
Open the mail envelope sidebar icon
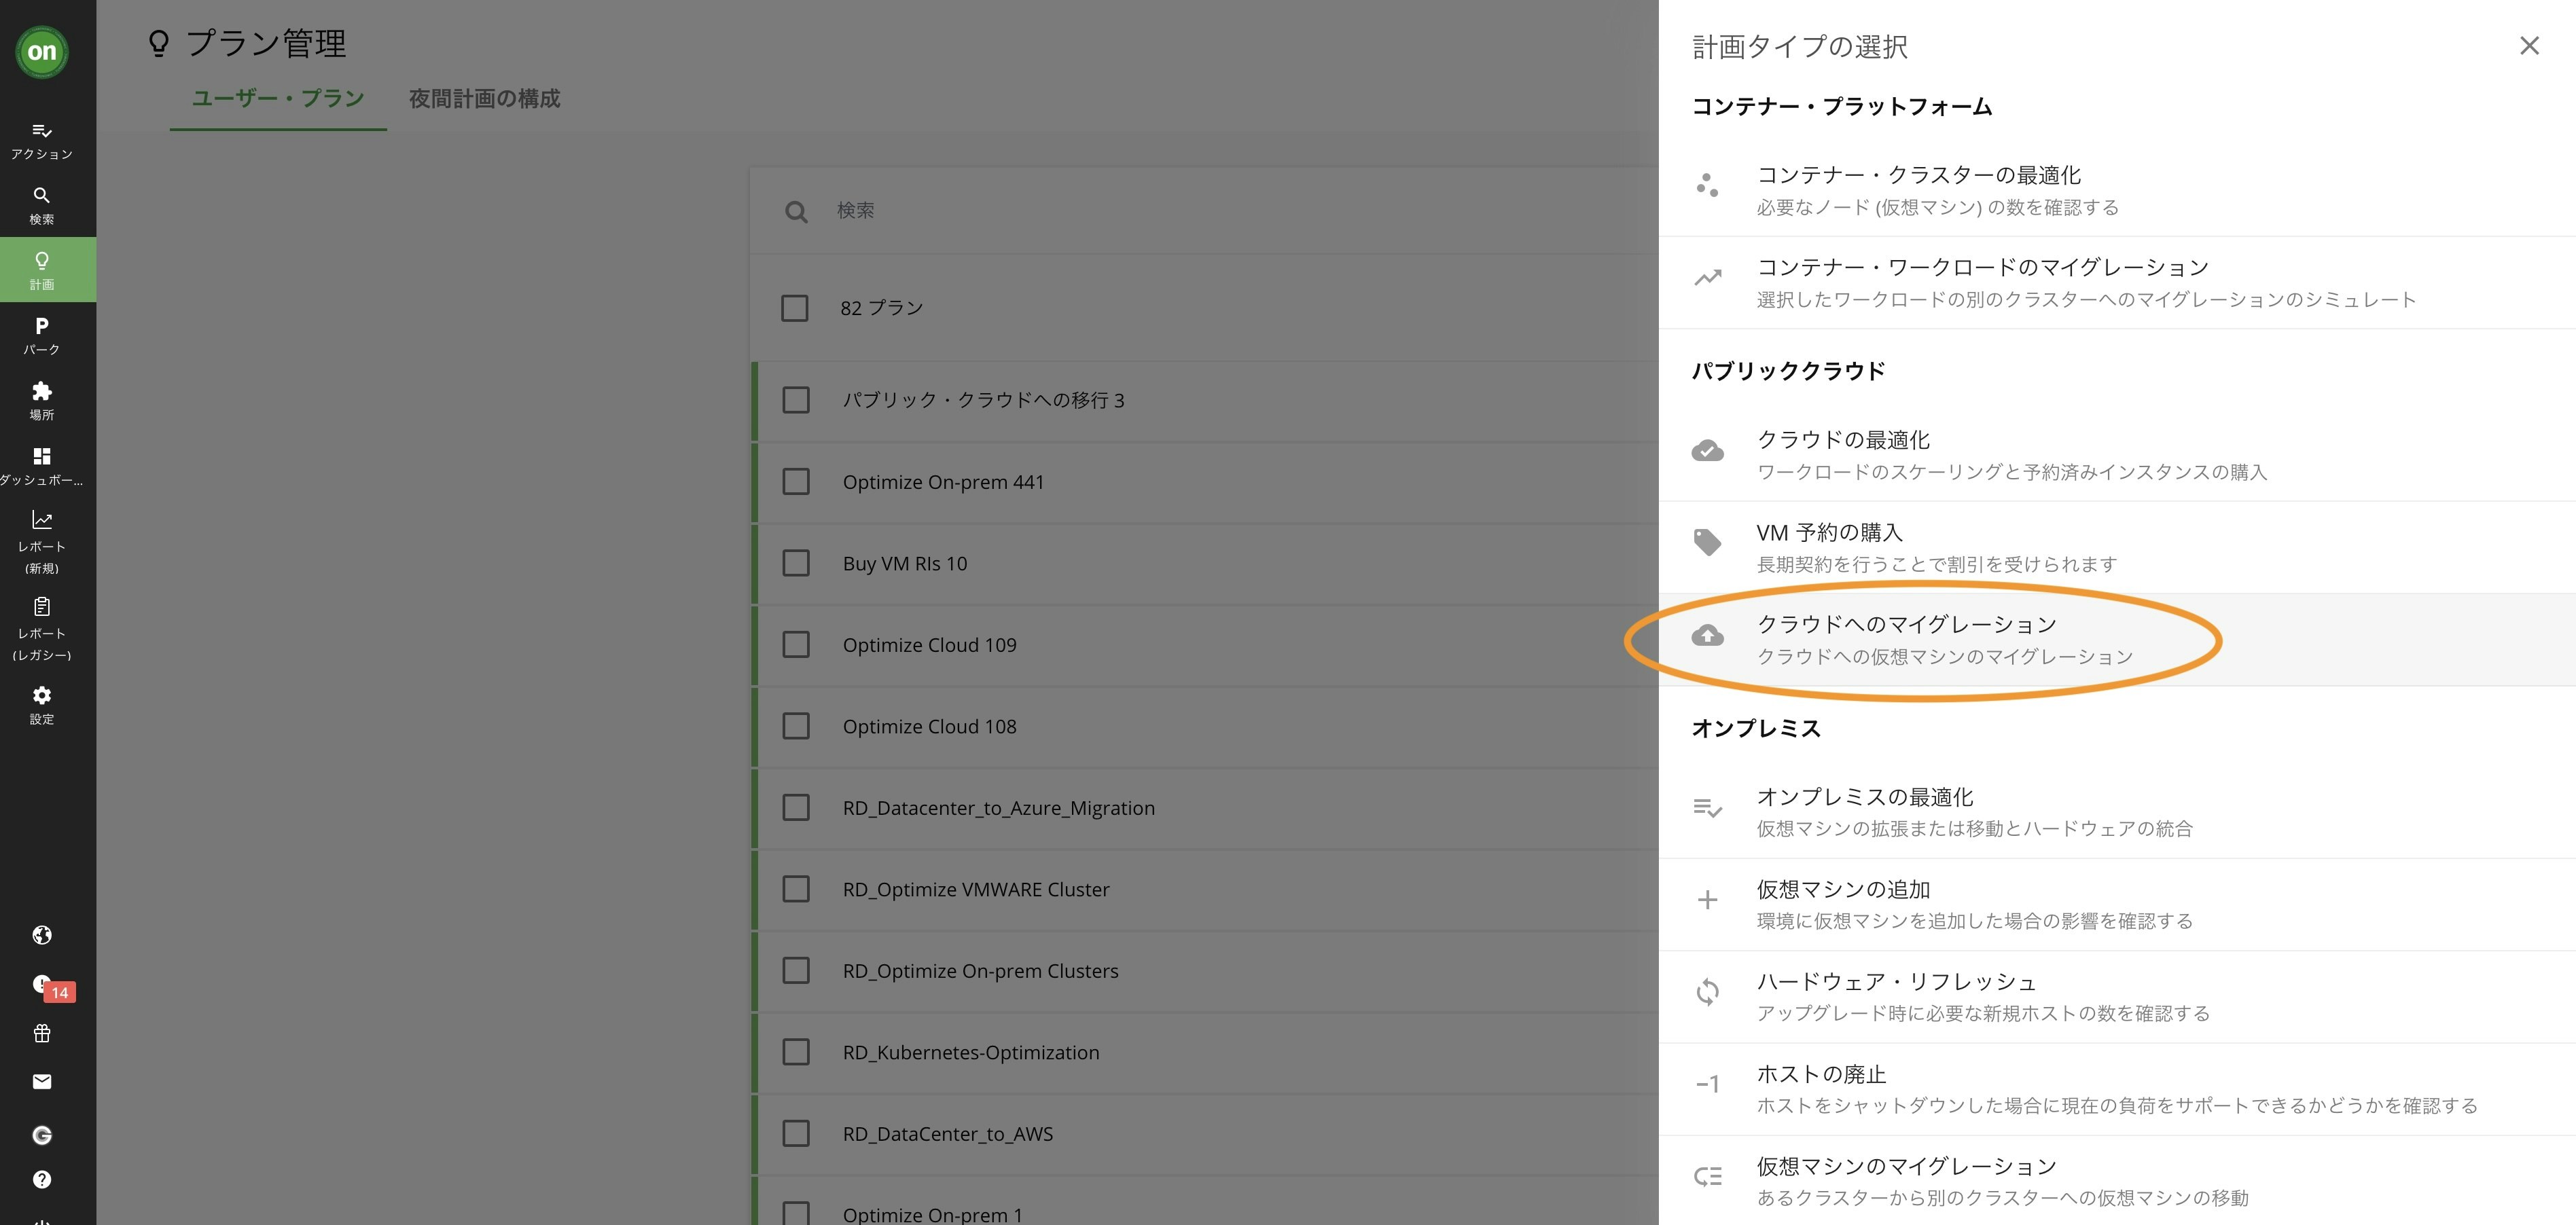click(x=41, y=1081)
